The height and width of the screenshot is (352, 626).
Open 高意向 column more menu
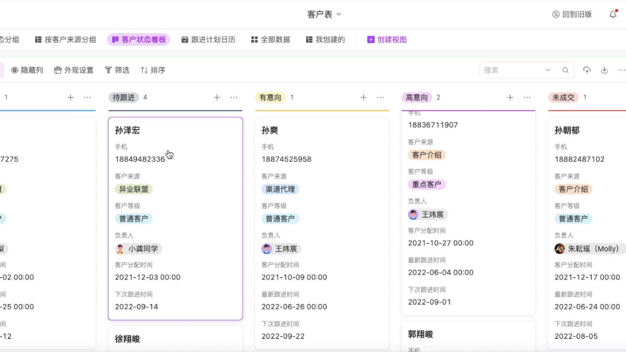(x=527, y=98)
